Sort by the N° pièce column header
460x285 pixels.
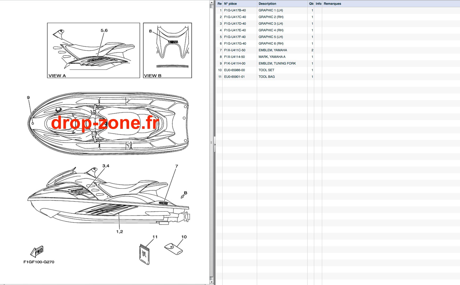(x=240, y=4)
